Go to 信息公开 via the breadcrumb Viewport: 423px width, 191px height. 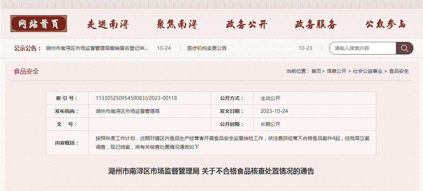tap(336, 71)
